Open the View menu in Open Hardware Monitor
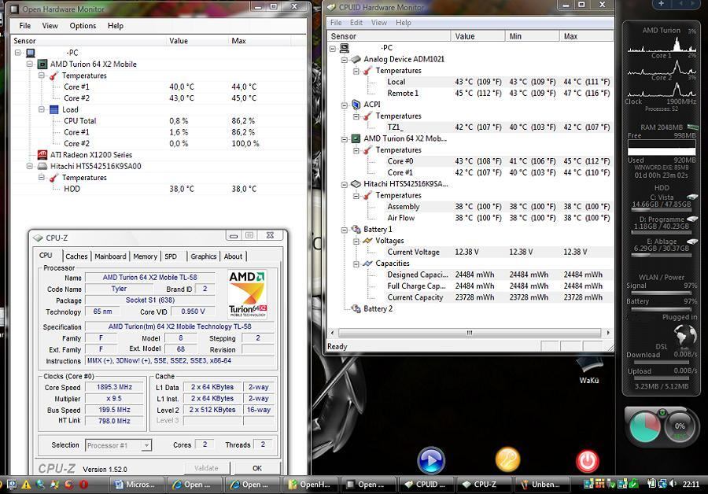Viewport: 708px width, 494px height. (50, 26)
